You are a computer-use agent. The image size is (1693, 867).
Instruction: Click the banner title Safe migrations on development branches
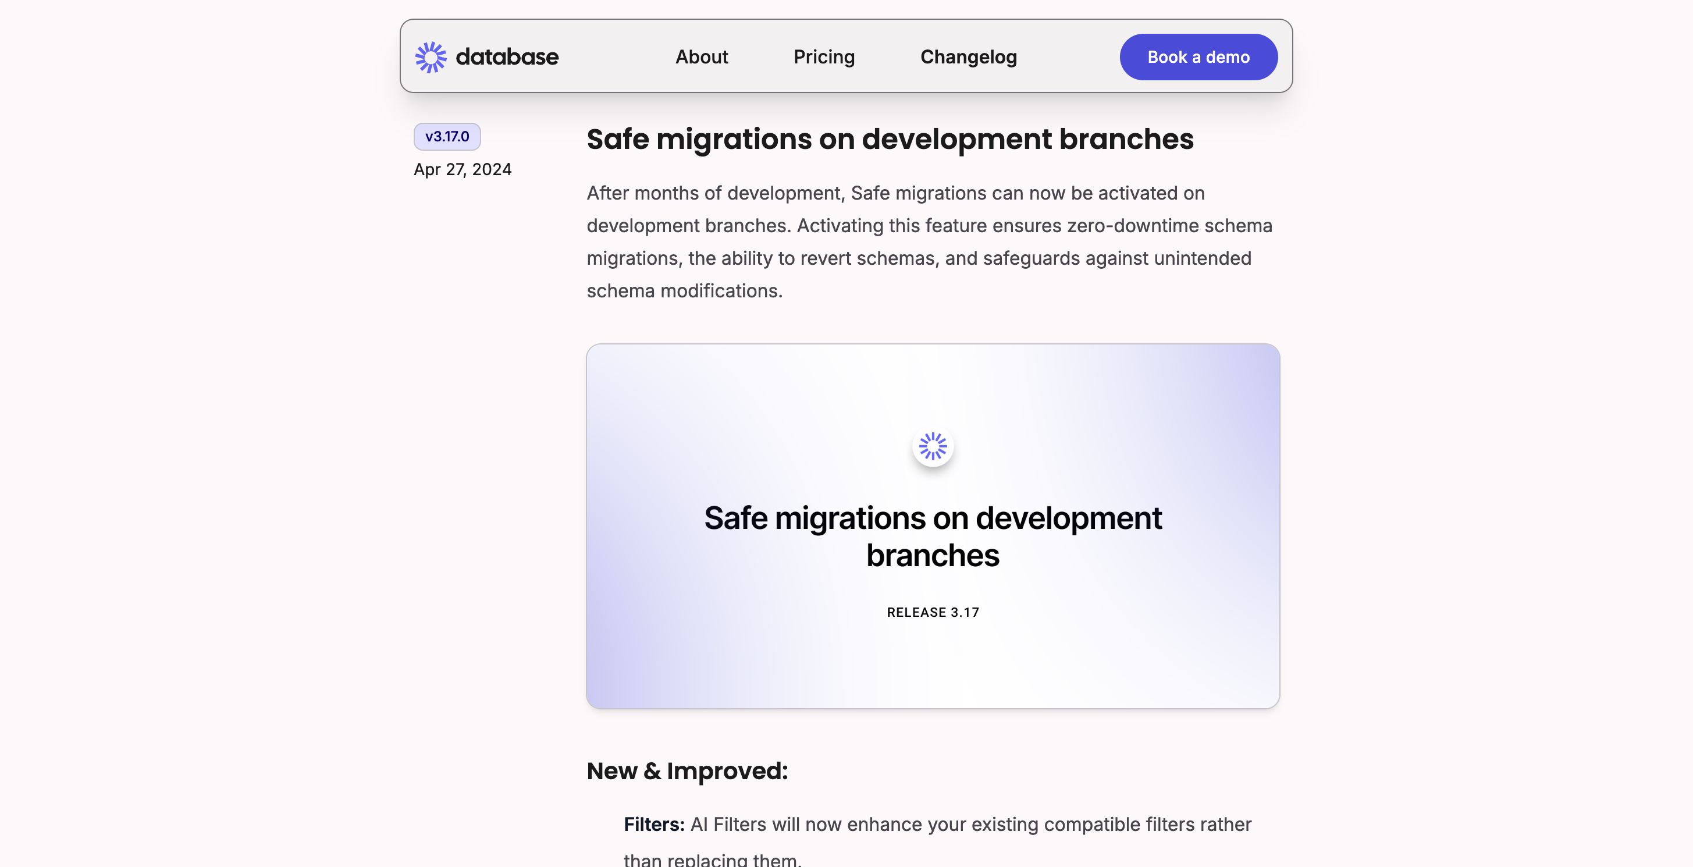click(x=933, y=536)
